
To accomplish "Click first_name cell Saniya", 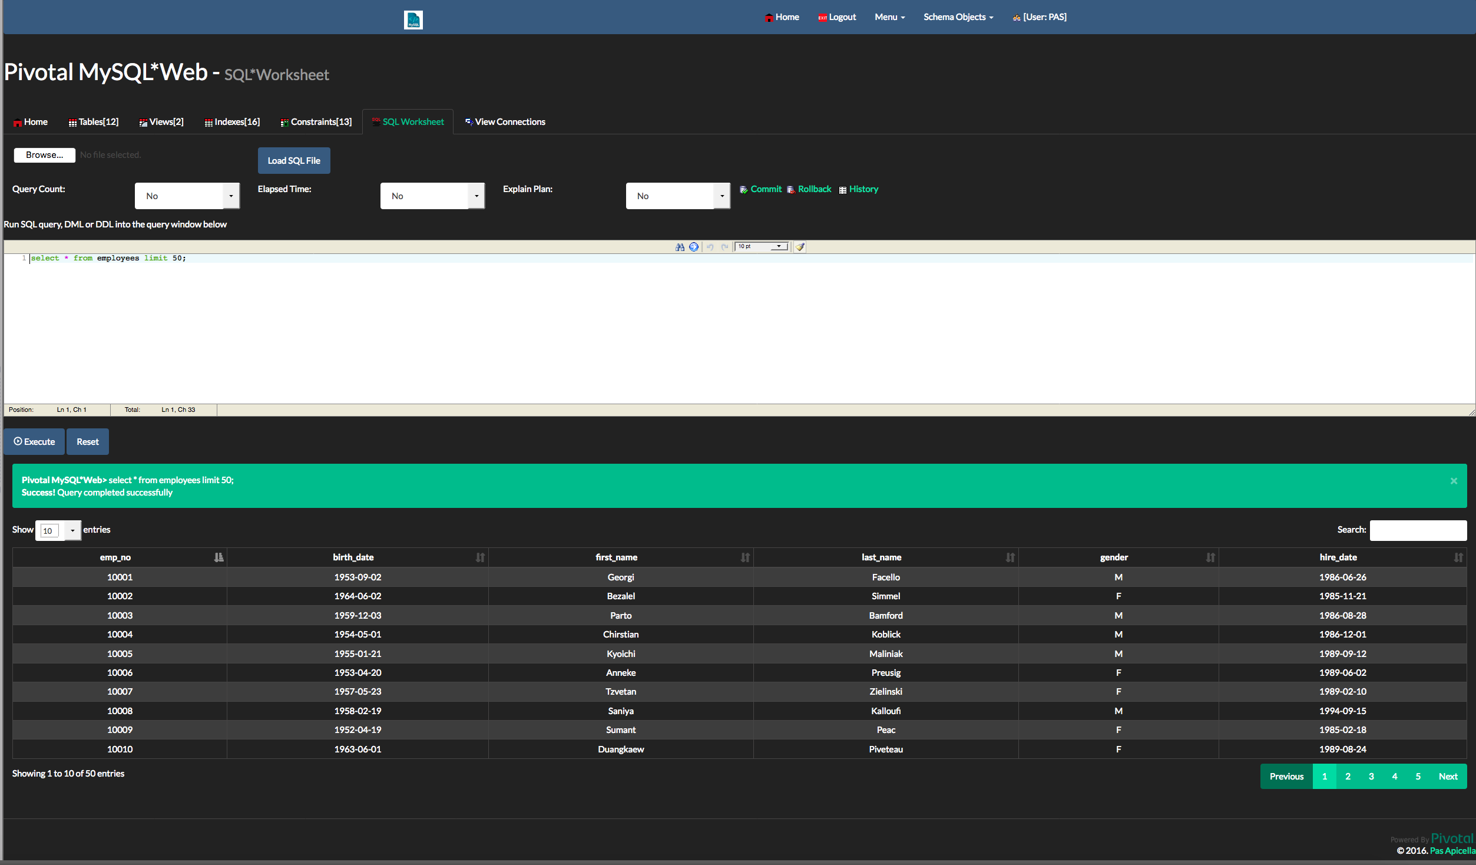I will pyautogui.click(x=621, y=711).
